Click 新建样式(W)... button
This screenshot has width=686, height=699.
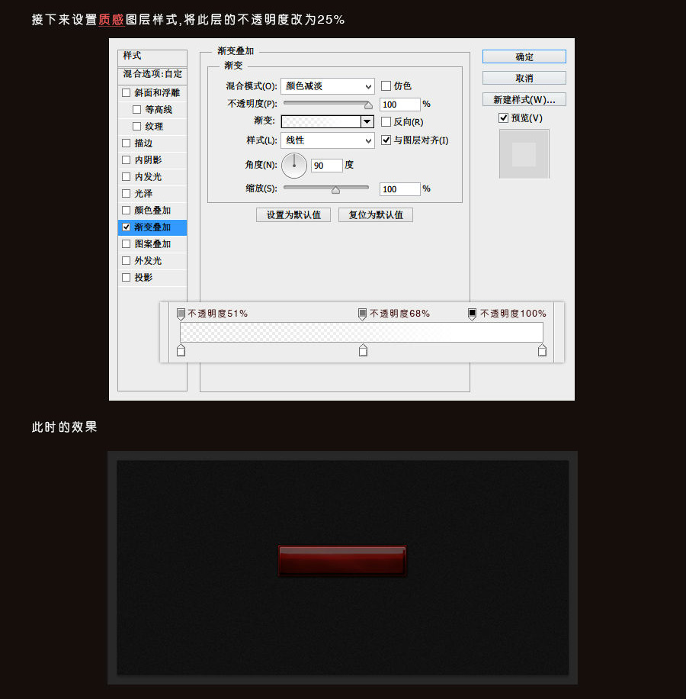point(524,99)
